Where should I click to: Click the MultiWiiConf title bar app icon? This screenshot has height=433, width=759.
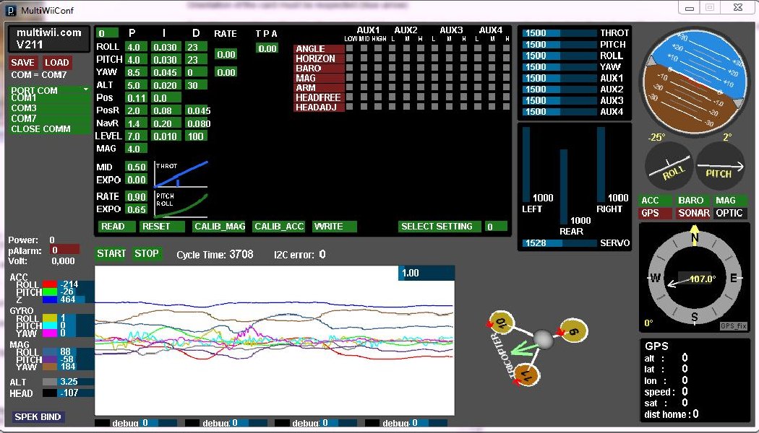coord(10,10)
